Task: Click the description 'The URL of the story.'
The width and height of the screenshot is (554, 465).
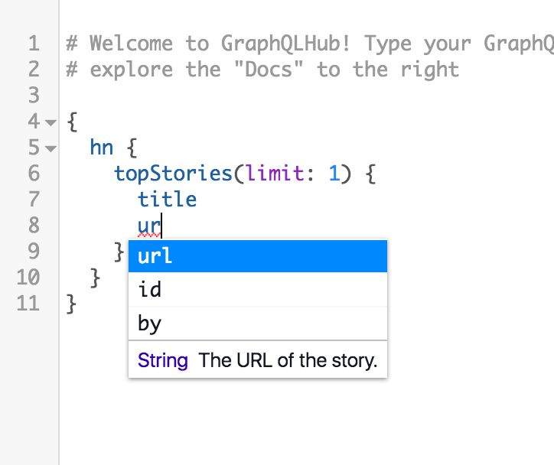Action: pyautogui.click(x=288, y=360)
